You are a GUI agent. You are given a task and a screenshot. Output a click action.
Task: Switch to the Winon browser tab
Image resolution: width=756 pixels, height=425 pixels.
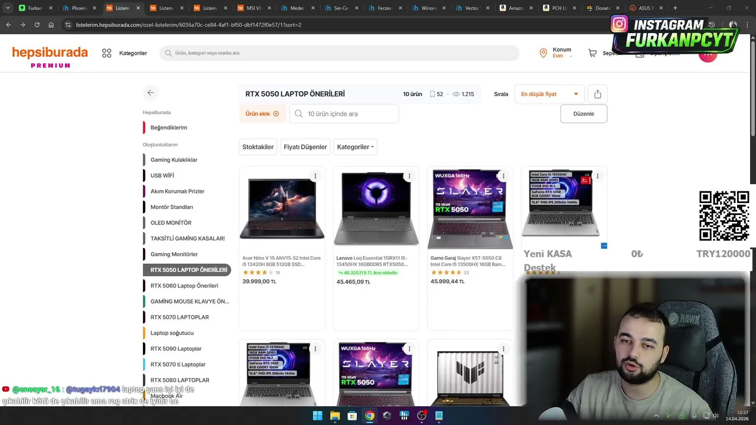click(x=429, y=8)
